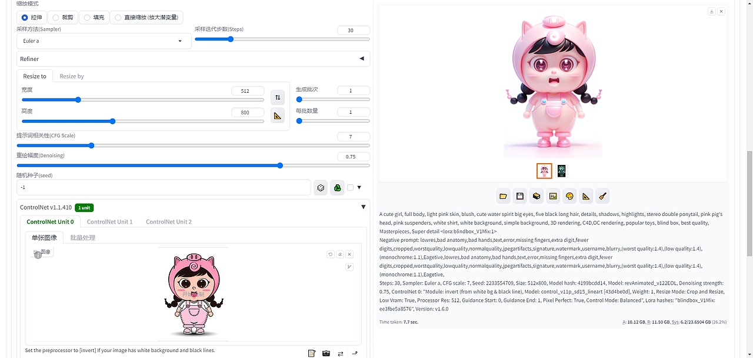Remove the ControlNet input image
753x358 pixels.
pyautogui.click(x=349, y=254)
